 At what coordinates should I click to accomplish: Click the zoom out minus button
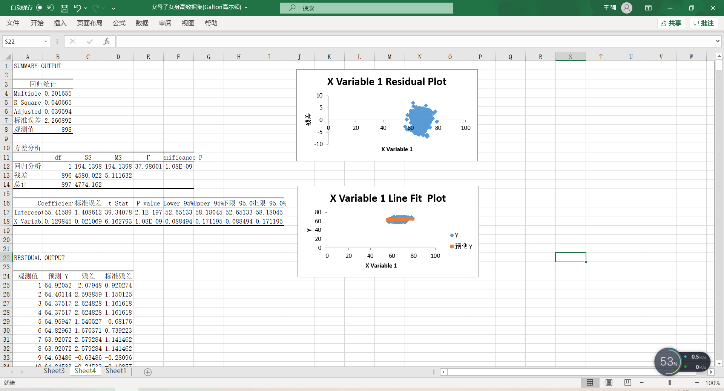tap(641, 383)
